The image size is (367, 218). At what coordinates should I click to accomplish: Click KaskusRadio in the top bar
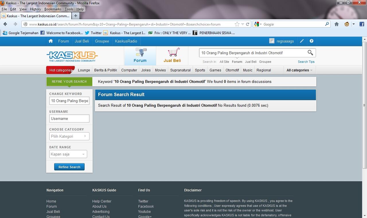pyautogui.click(x=126, y=41)
